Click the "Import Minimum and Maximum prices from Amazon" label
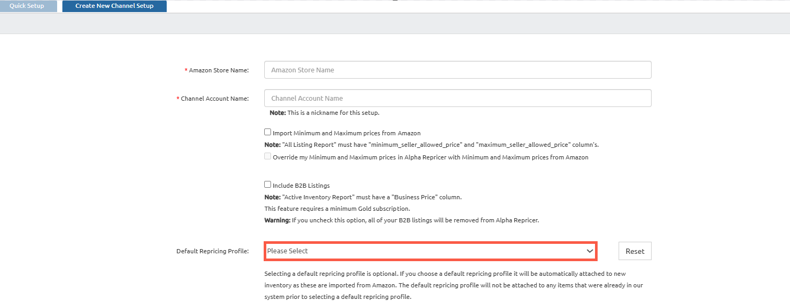The width and height of the screenshot is (790, 301). [347, 133]
